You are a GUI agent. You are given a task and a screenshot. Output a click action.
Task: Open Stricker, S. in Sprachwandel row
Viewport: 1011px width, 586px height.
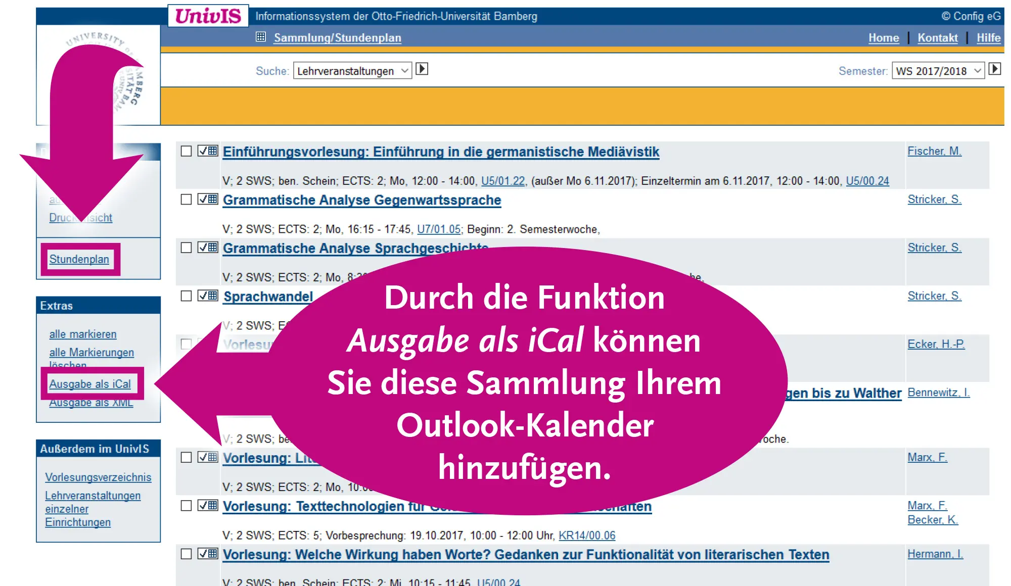[x=934, y=296]
